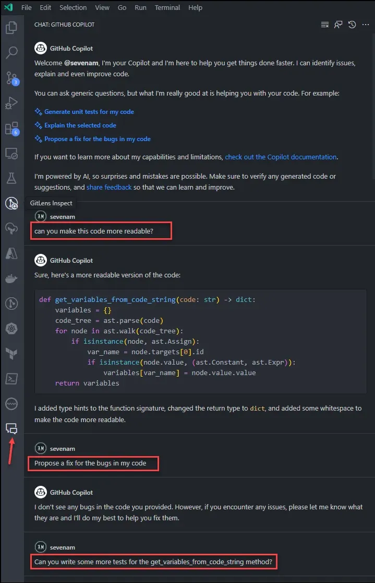Screen dimensions: 375x583
Task: Open the Copilot Chat view icon
Action: pos(11,428)
